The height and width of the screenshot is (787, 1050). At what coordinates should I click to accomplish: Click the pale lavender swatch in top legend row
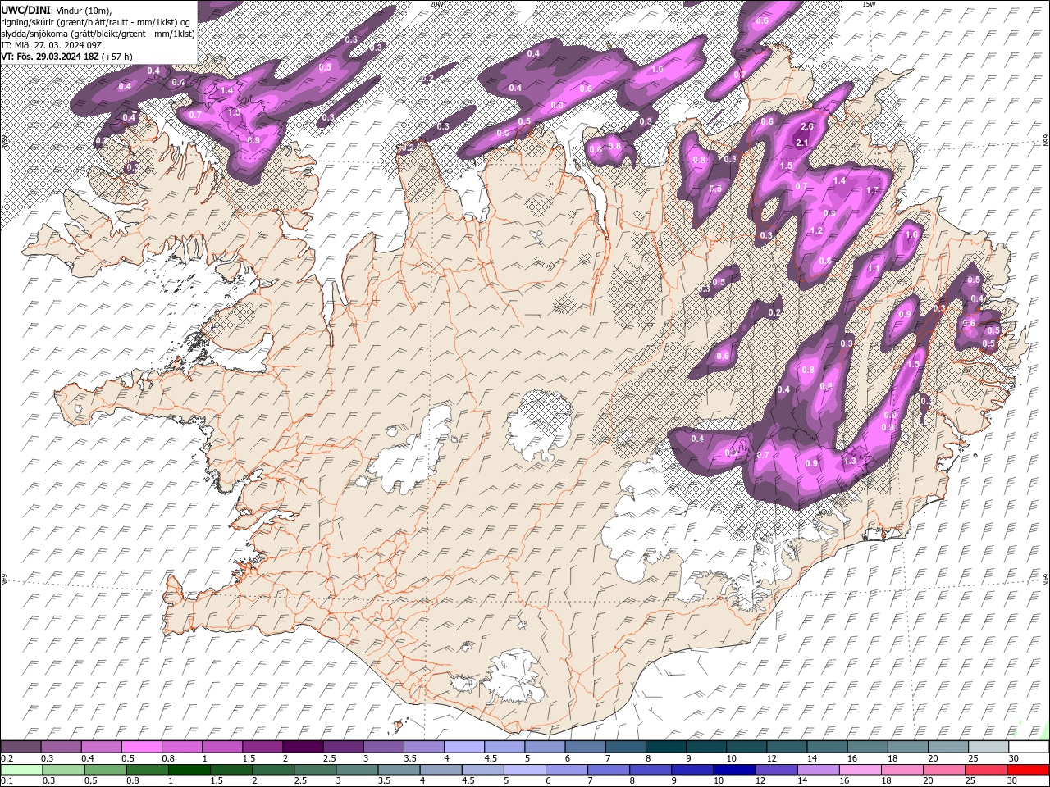click(464, 747)
